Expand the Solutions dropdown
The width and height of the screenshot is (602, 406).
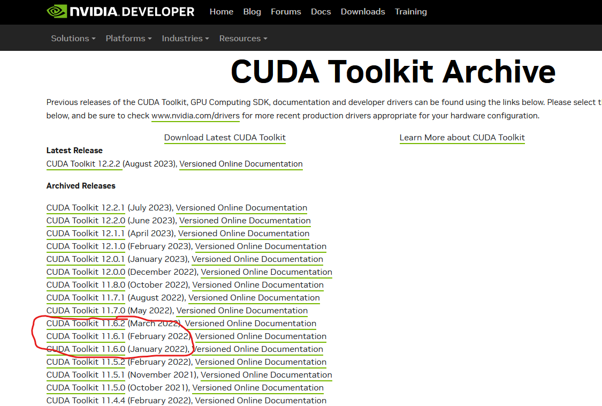[x=73, y=39]
